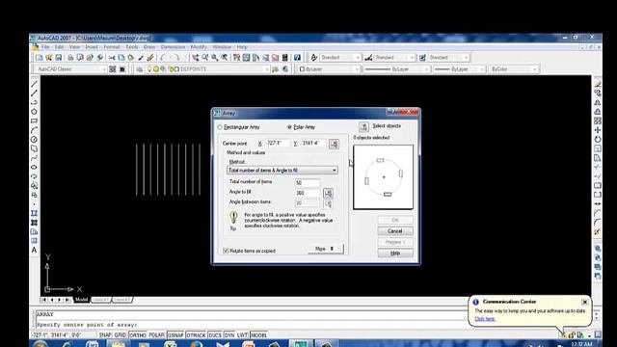Click the Help question mark toolbar icon

pyautogui.click(x=297, y=58)
